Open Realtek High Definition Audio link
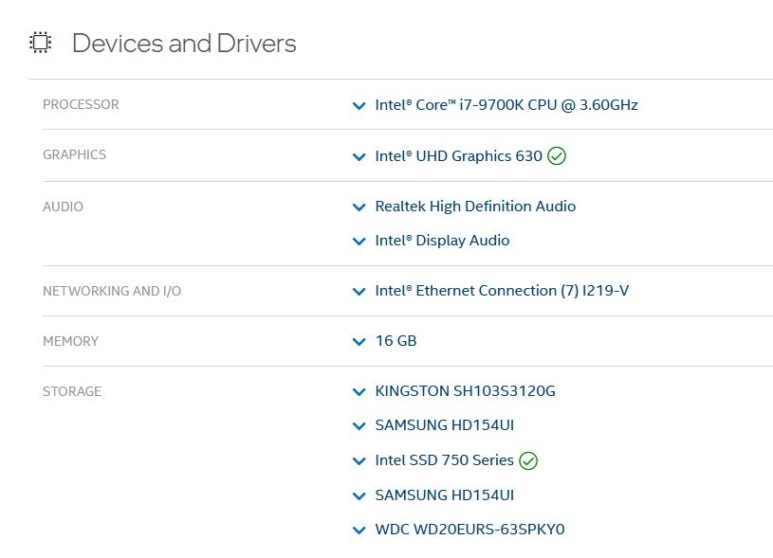Viewport: 773px width, 558px height. [475, 207]
